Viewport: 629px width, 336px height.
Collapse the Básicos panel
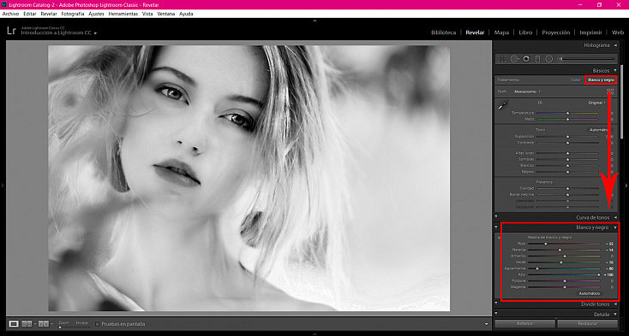[615, 70]
